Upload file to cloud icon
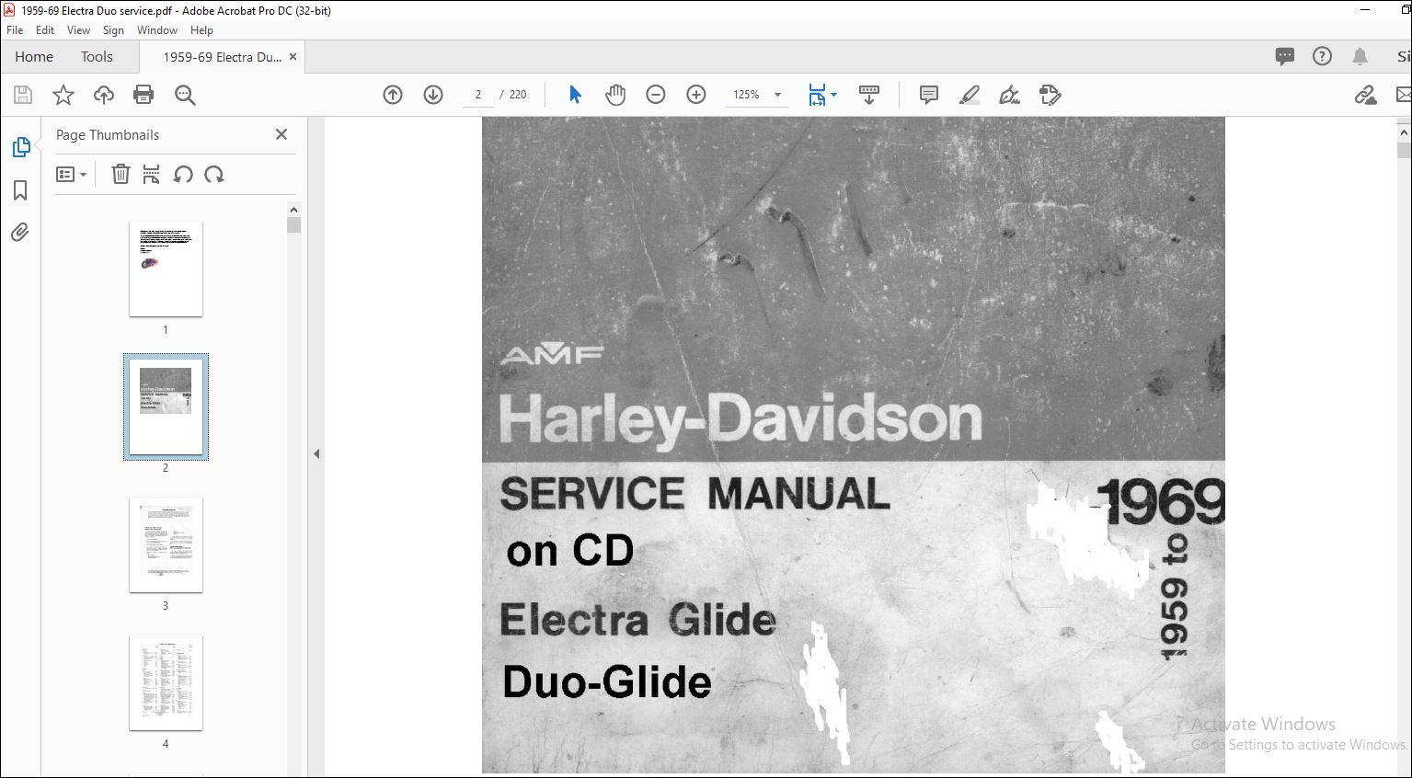Viewport: 1412px width, 778px height. point(104,95)
